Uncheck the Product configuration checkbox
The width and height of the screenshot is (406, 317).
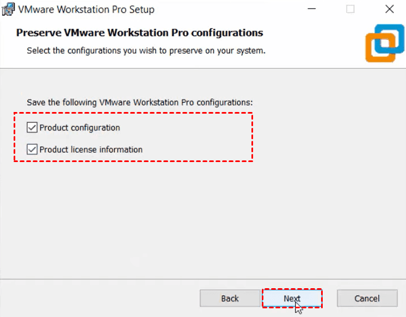[32, 128]
